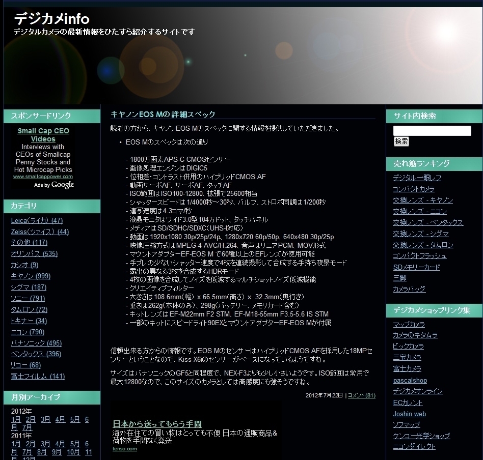This screenshot has width=483, height=460.
Task: Open 2011年 8月 archive
Action: click(x=42, y=452)
